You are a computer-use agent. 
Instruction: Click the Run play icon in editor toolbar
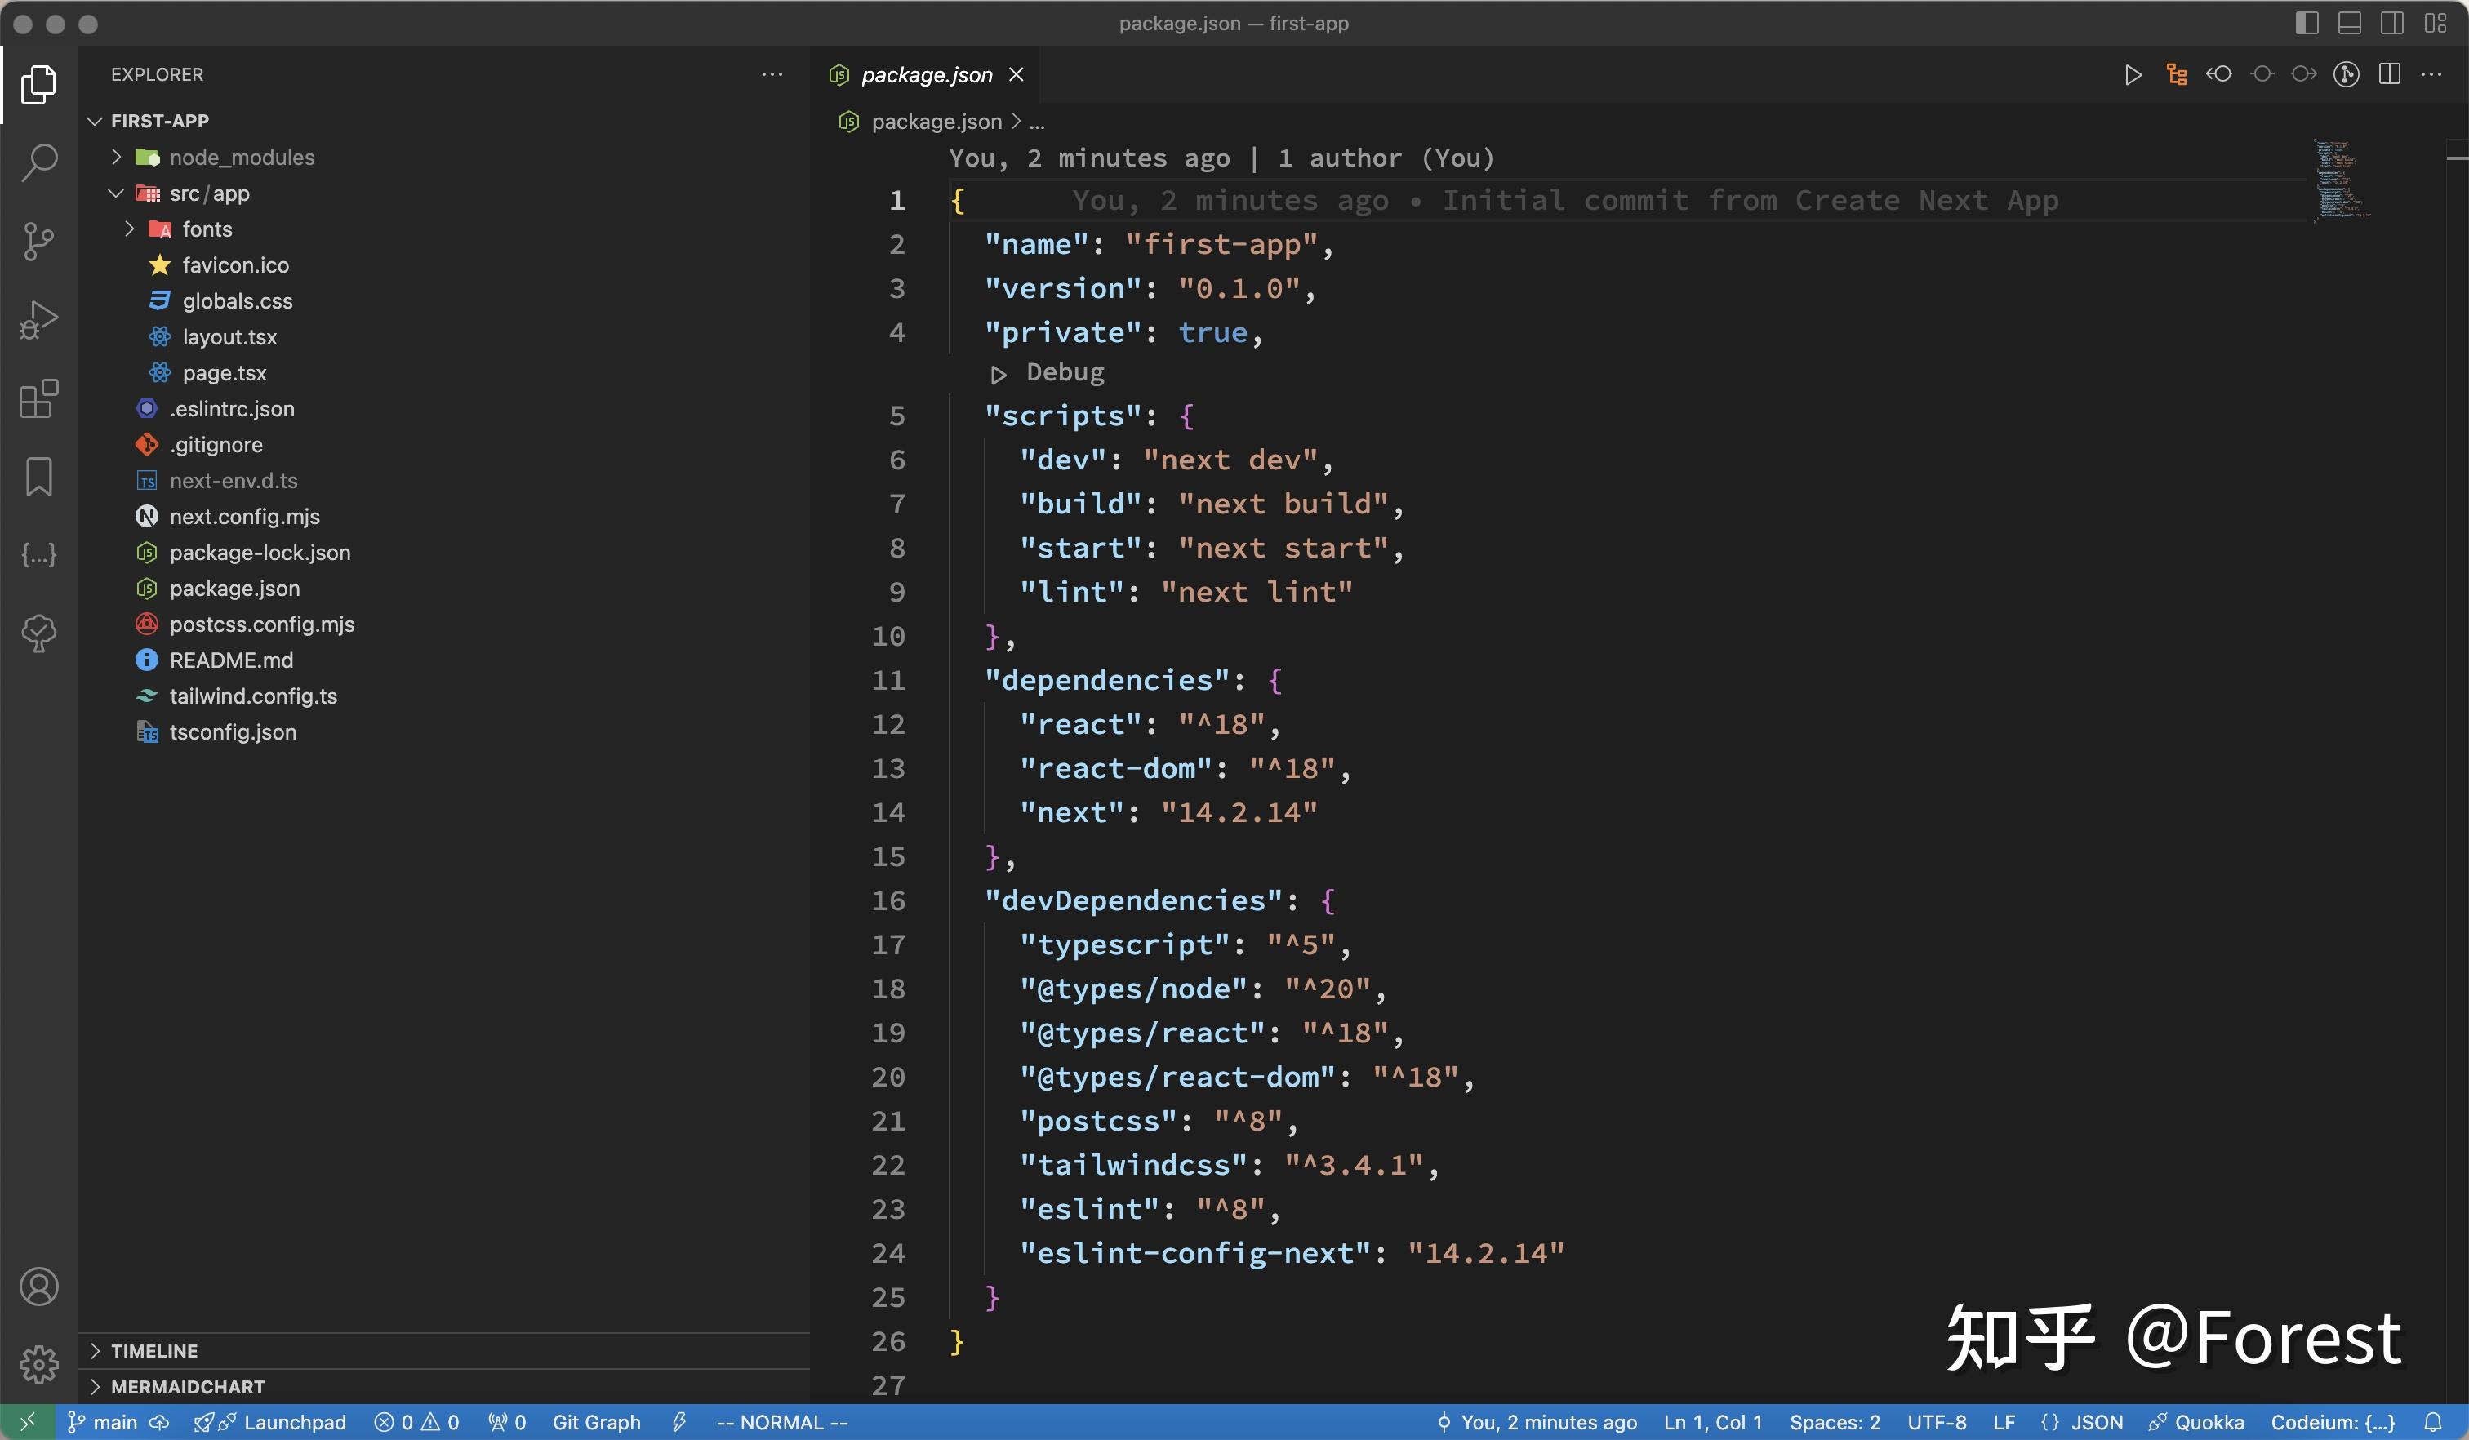tap(2133, 74)
